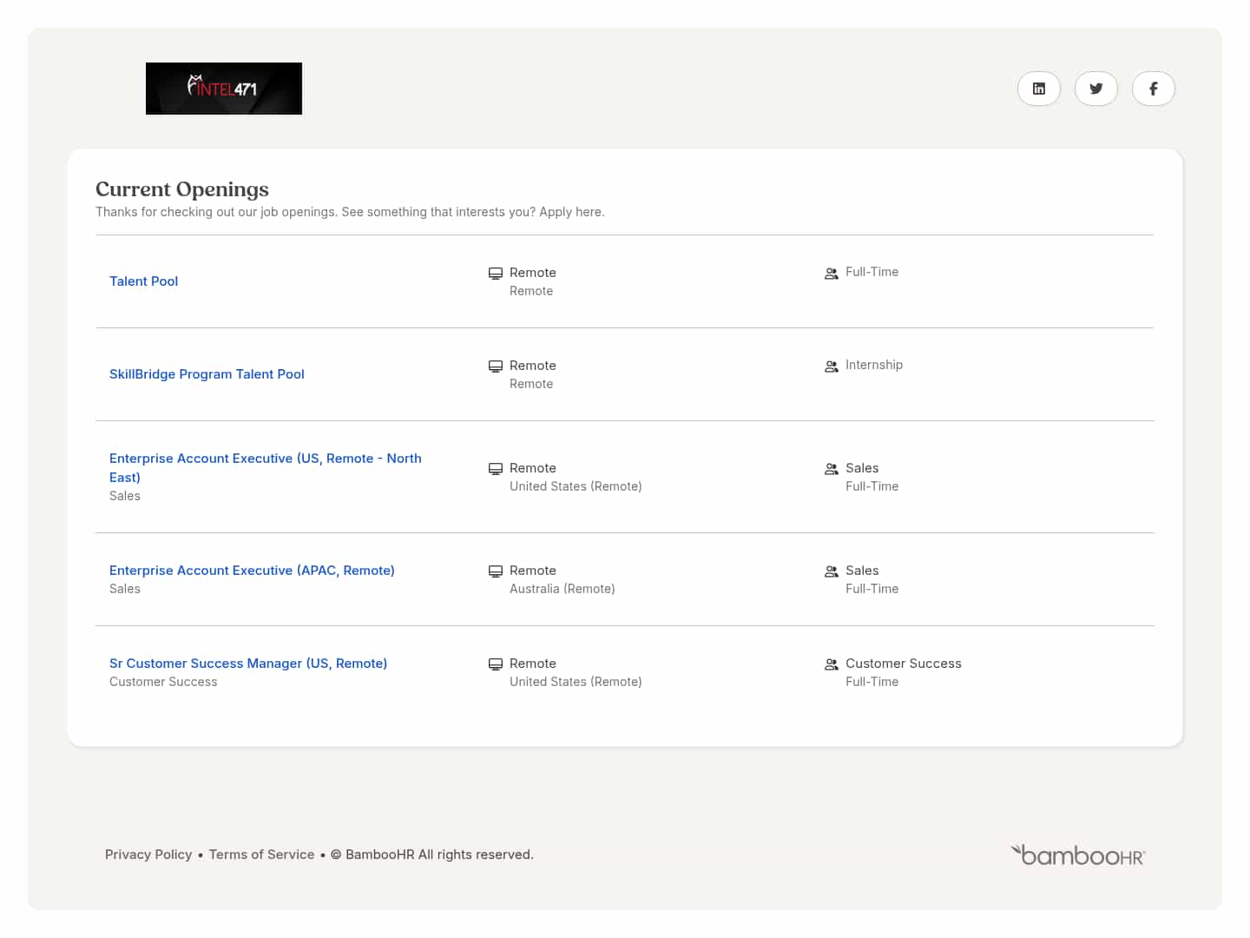Click the monitor icon on the SkillBridge row
This screenshot has height=938, width=1250.
click(496, 366)
